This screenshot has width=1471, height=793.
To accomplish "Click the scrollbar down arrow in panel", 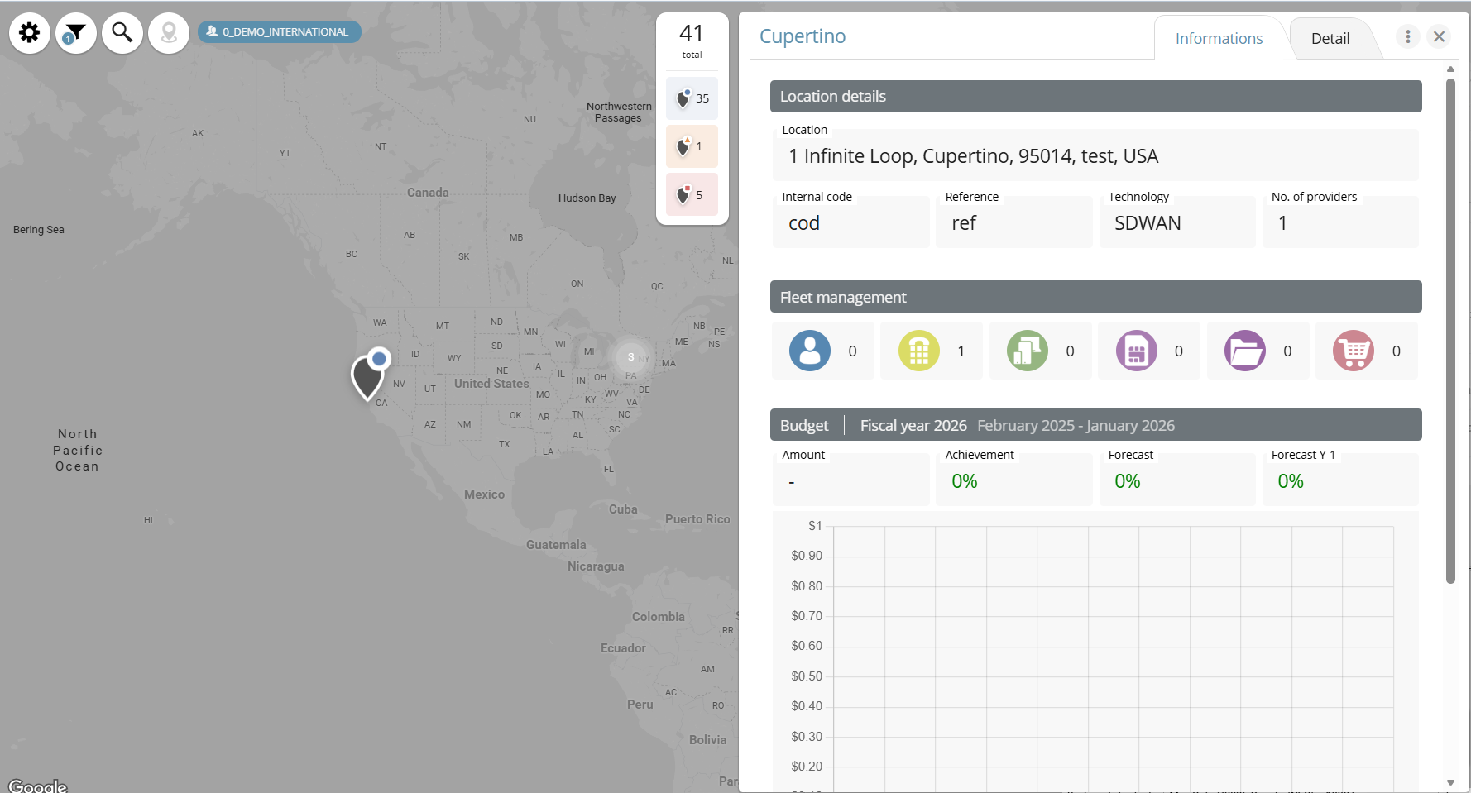I will point(1450,782).
